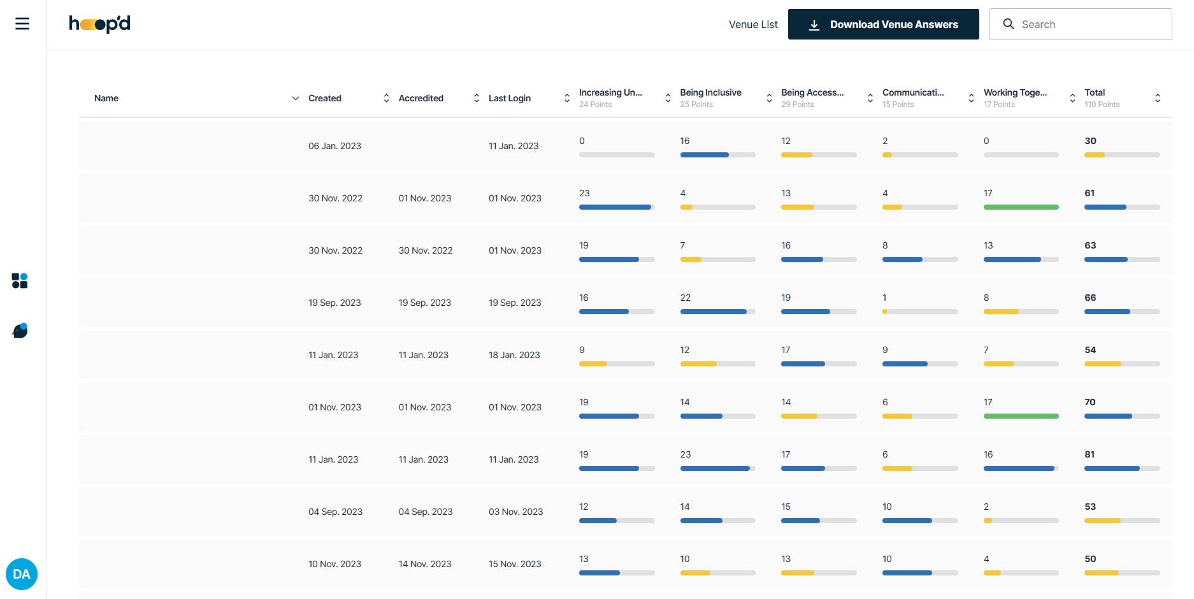Toggle sort on Last Login column
This screenshot has width=1194, height=599.
click(567, 98)
